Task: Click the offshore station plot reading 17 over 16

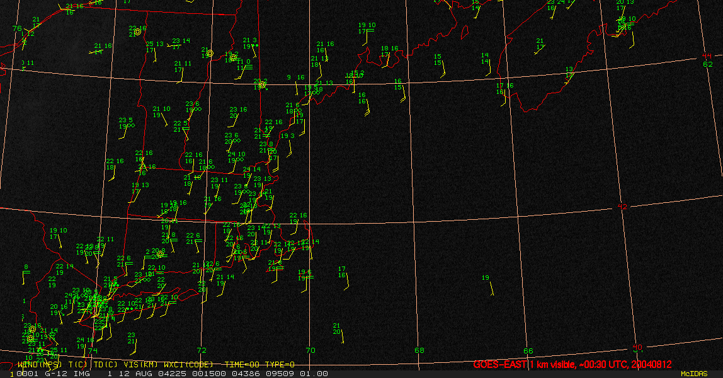Action: tap(342, 272)
